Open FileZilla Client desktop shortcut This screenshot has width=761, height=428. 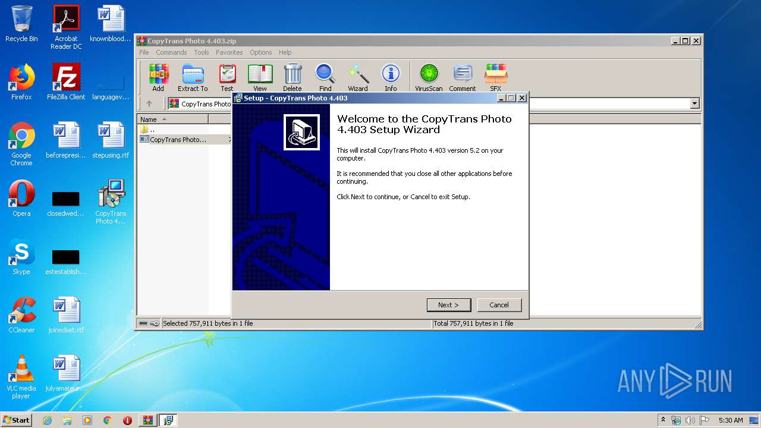pos(66,82)
